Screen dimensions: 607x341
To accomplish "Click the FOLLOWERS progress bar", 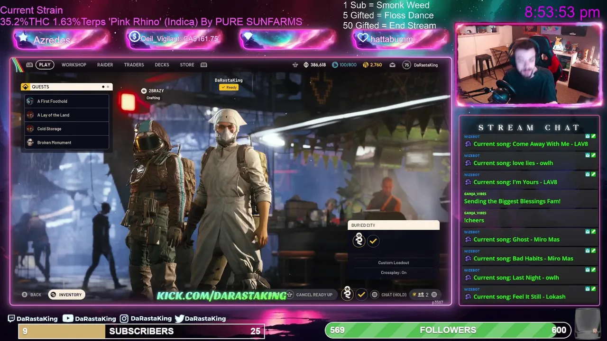I will pyautogui.click(x=448, y=330).
